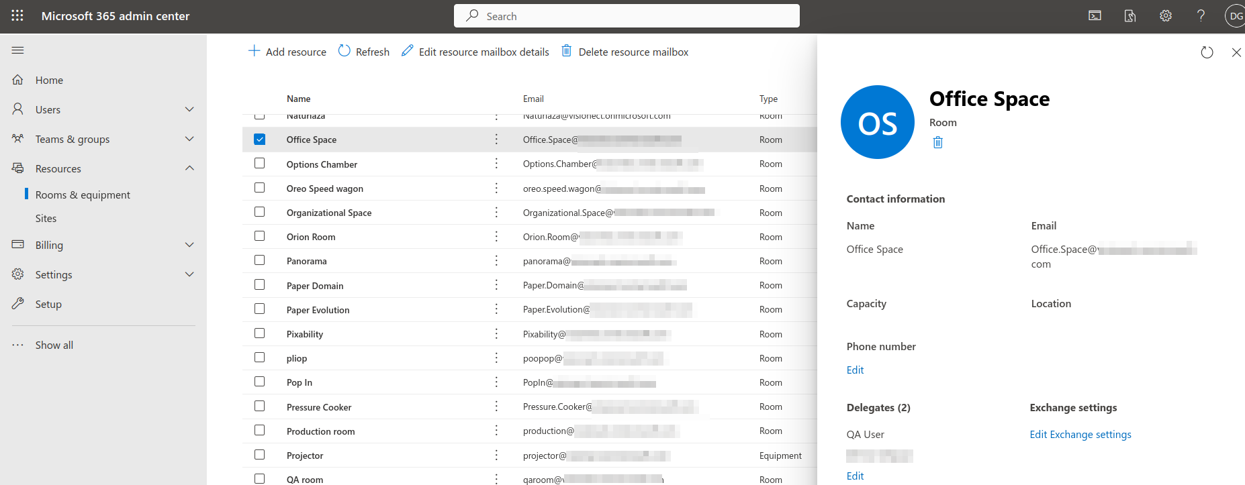Image resolution: width=1245 pixels, height=485 pixels.
Task: Open Rooms & equipment page
Action: click(83, 195)
